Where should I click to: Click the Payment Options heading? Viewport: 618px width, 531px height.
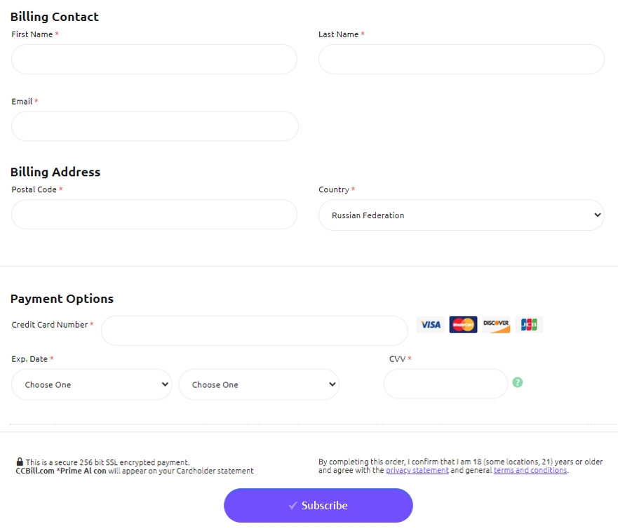point(62,299)
